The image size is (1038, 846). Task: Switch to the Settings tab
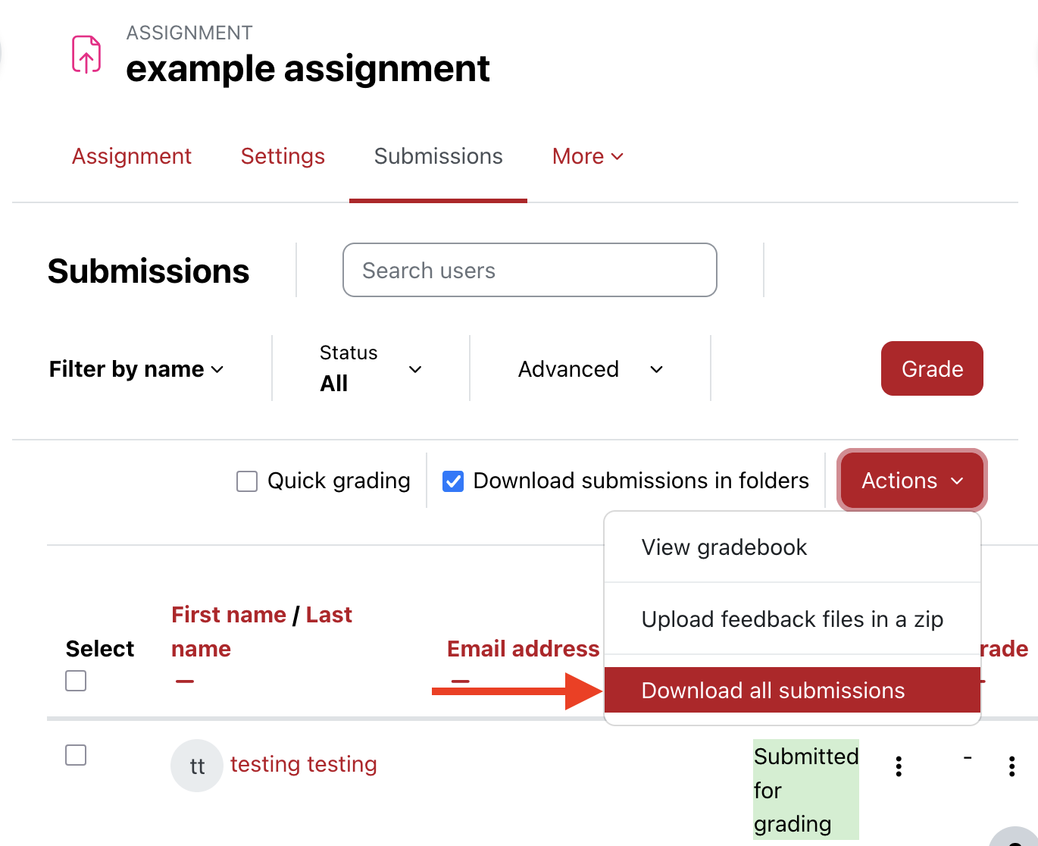point(283,156)
